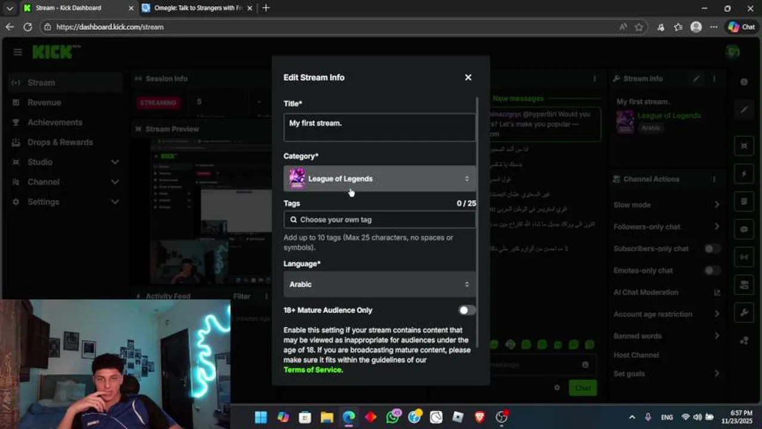The height and width of the screenshot is (429, 762).
Task: Click Host Channel in Channel Actions
Action: (x=636, y=355)
